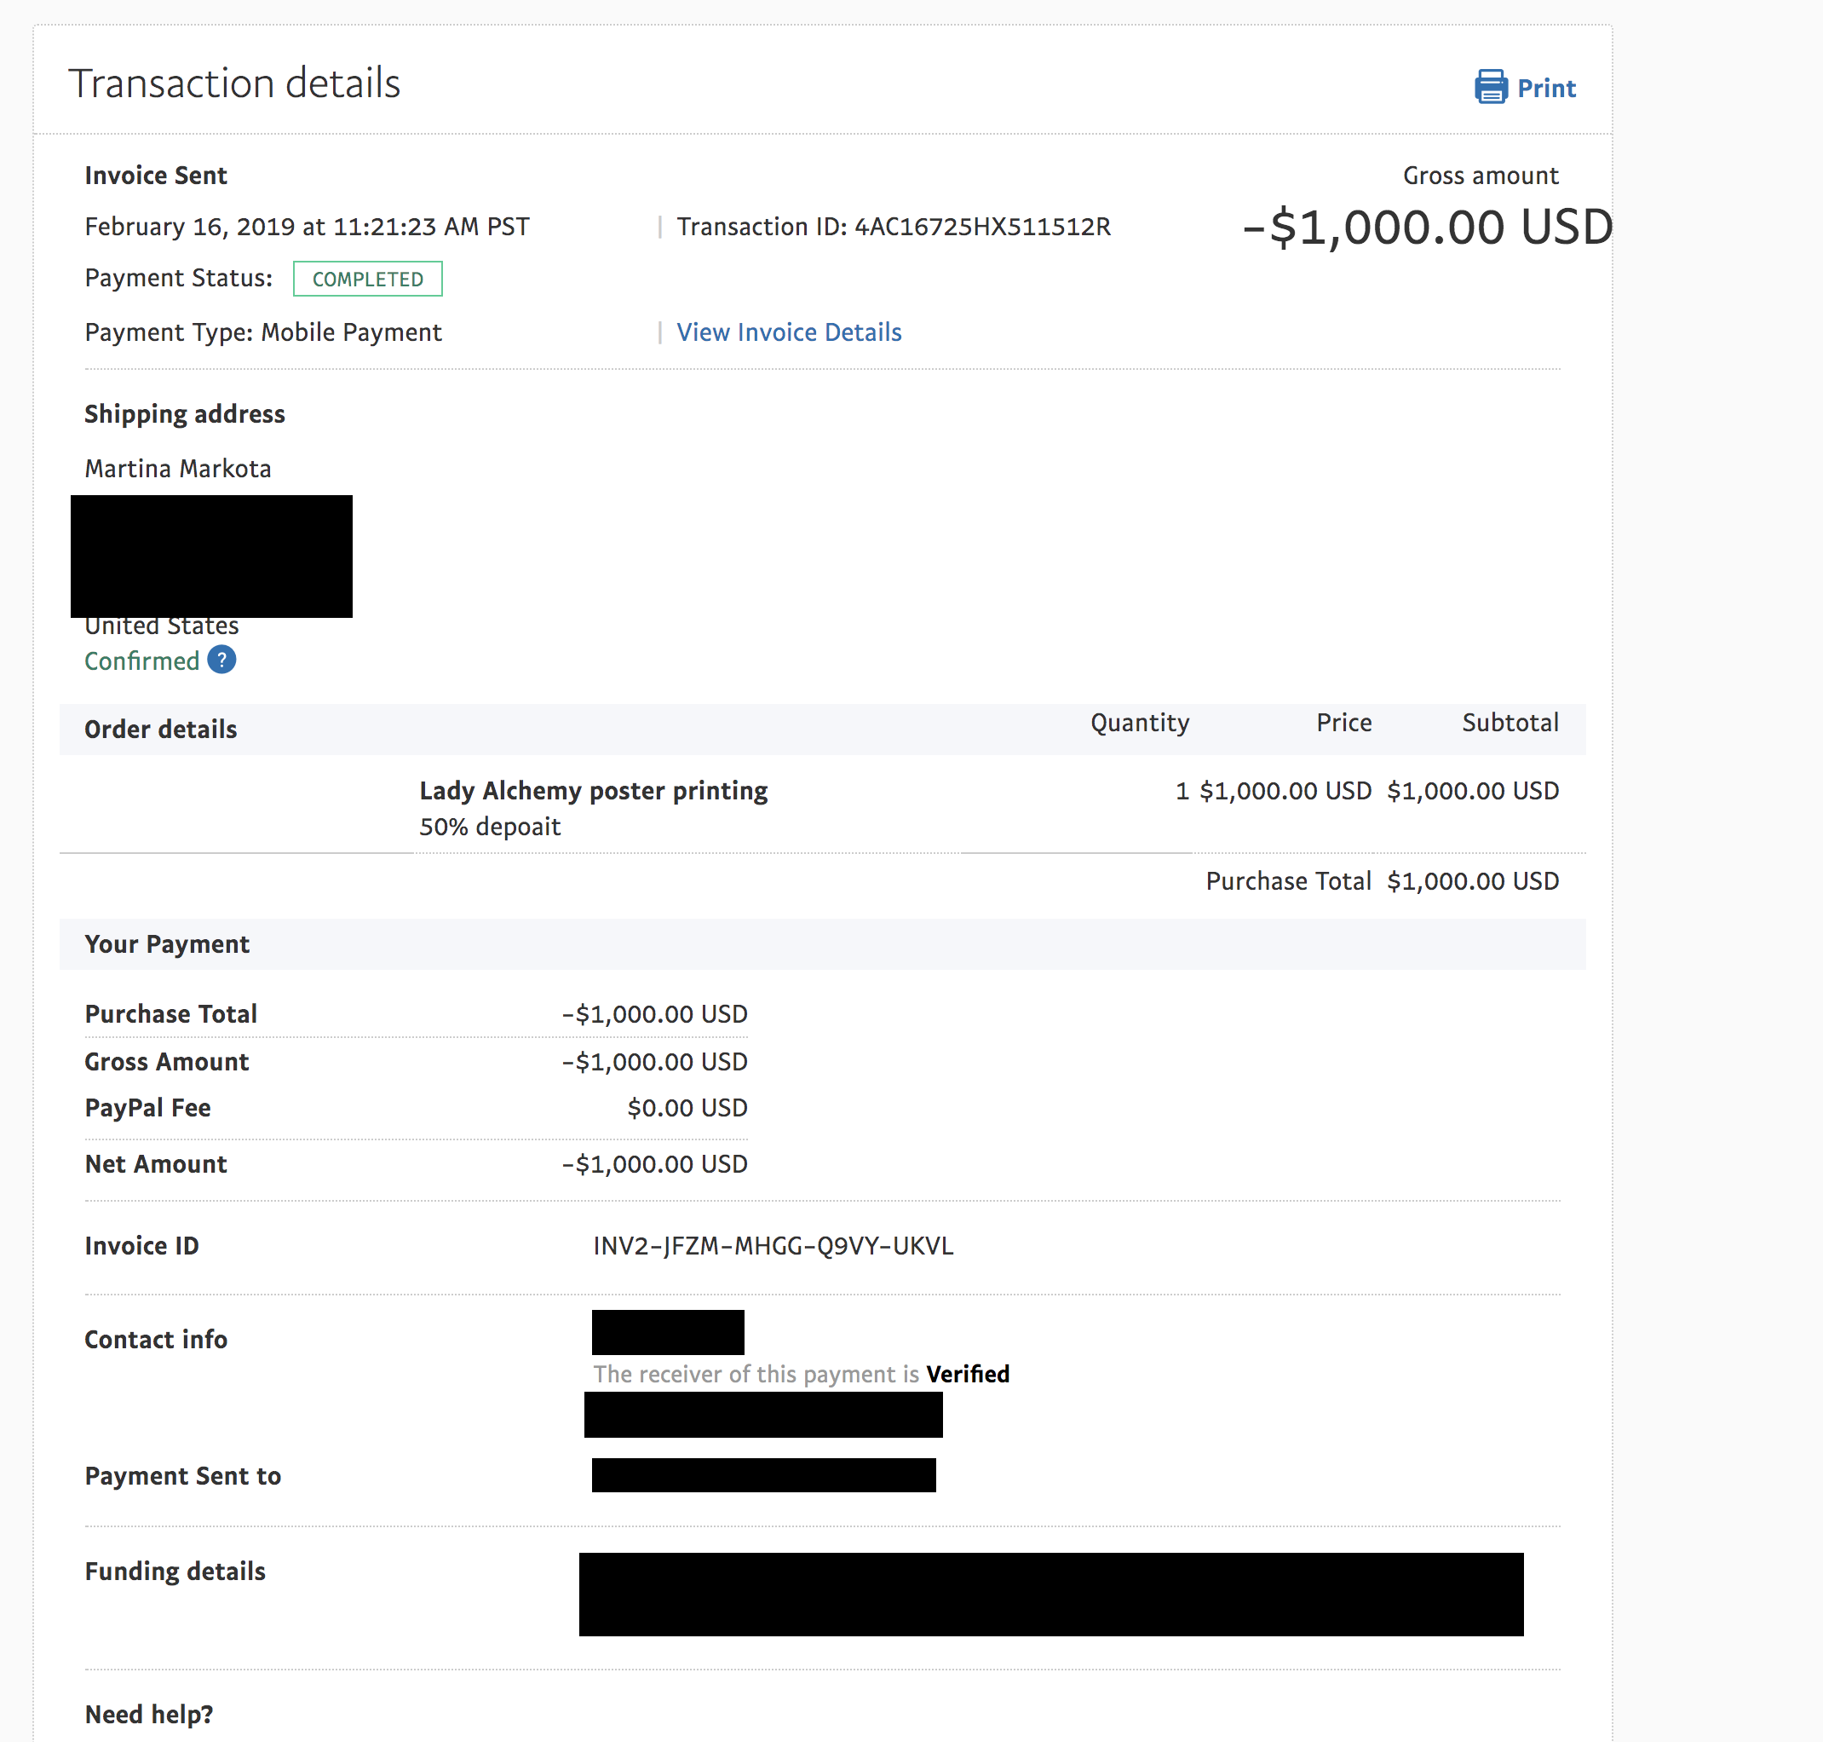Click the large -$1,000.00 USD gross amount
The image size is (1823, 1742).
1429,228
